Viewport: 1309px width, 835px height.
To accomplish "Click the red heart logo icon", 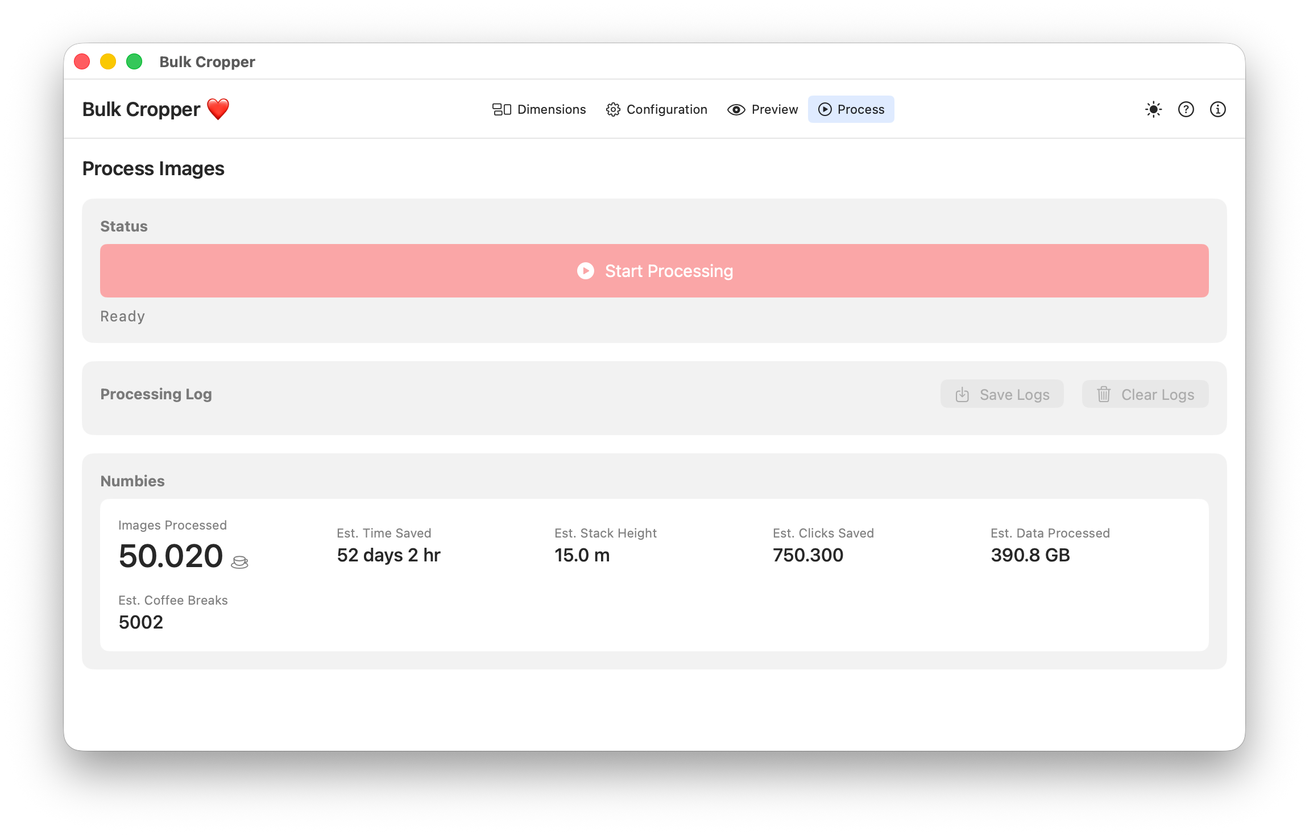I will [218, 109].
